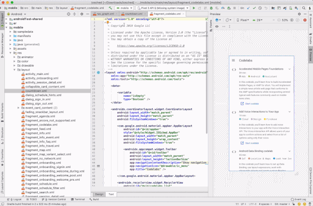Switch to the Design tab
Screen dimensions: 313x206
pos(99,194)
